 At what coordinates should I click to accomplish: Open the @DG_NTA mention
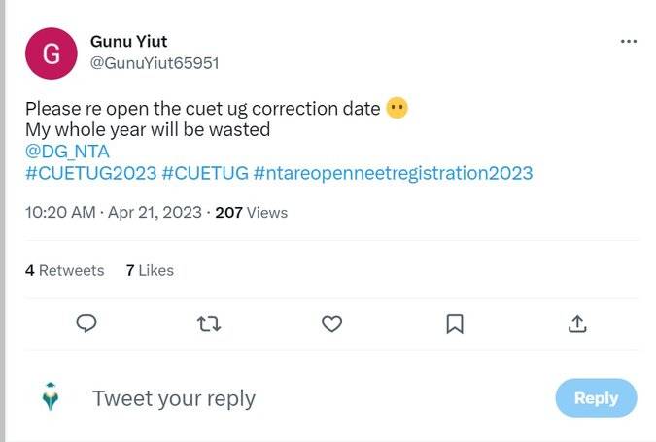67,152
